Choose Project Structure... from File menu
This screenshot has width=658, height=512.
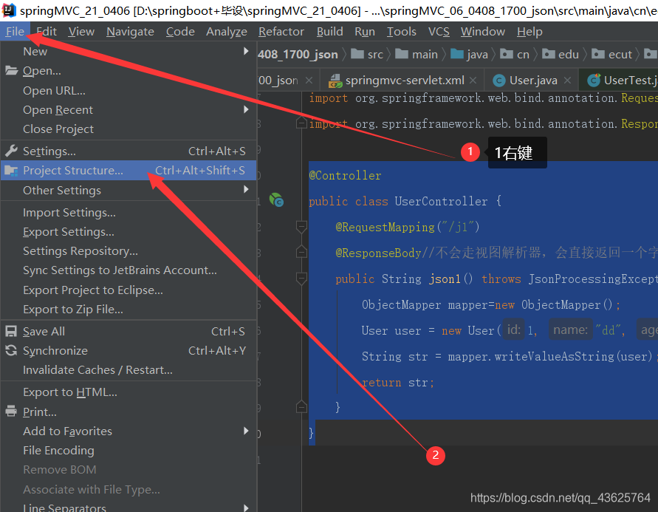point(128,171)
